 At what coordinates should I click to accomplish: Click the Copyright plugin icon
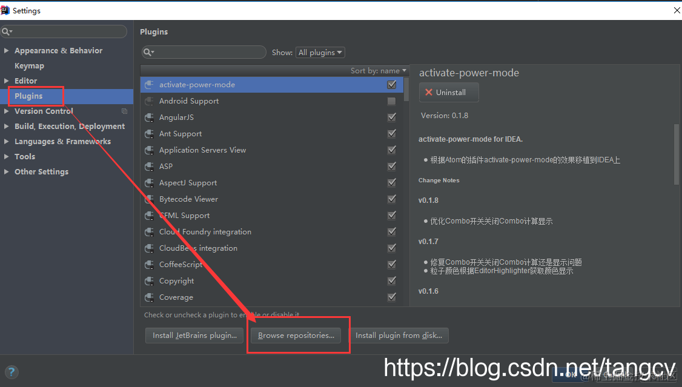pyautogui.click(x=149, y=281)
